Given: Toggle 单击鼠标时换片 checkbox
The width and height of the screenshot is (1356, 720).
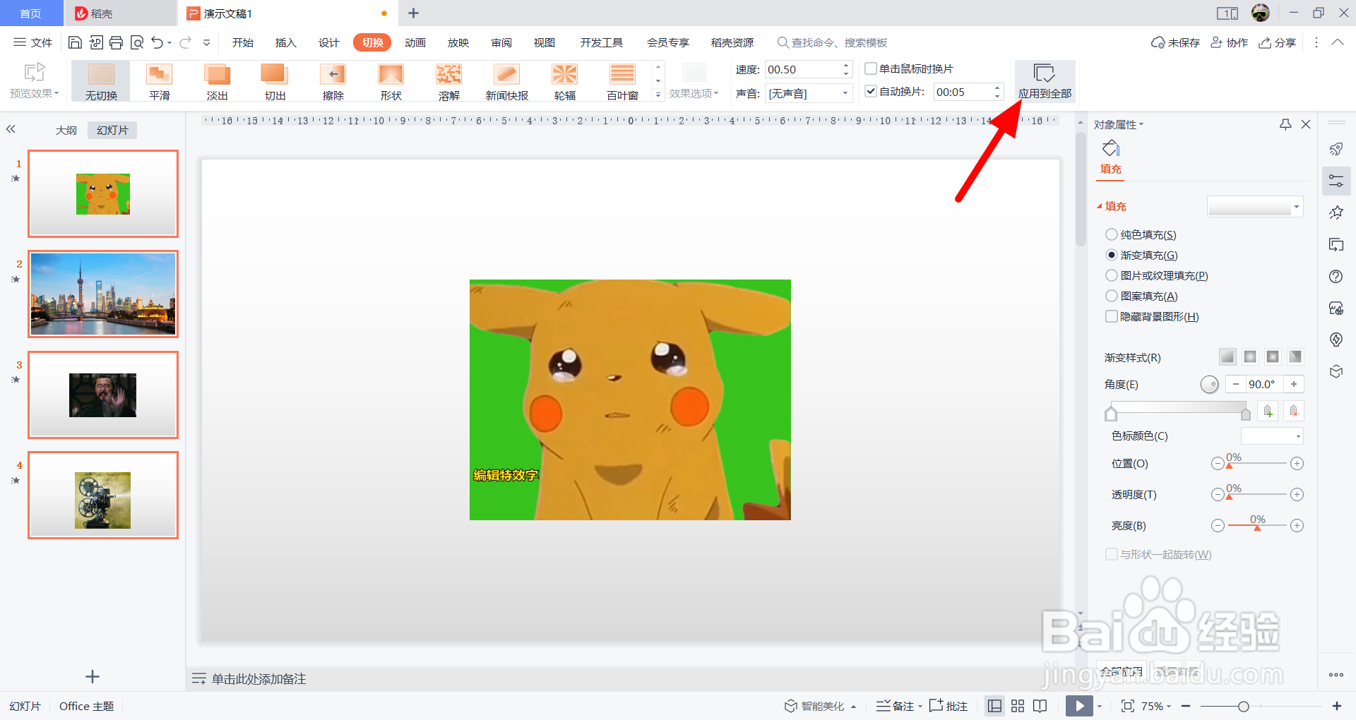Looking at the screenshot, I should tap(872, 68).
